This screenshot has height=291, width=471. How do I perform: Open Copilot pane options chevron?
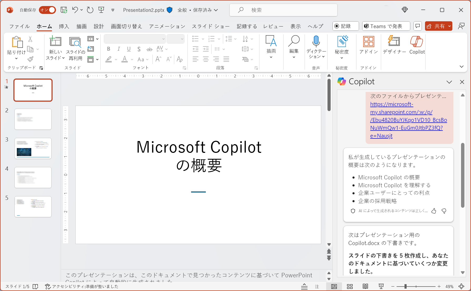click(x=449, y=82)
